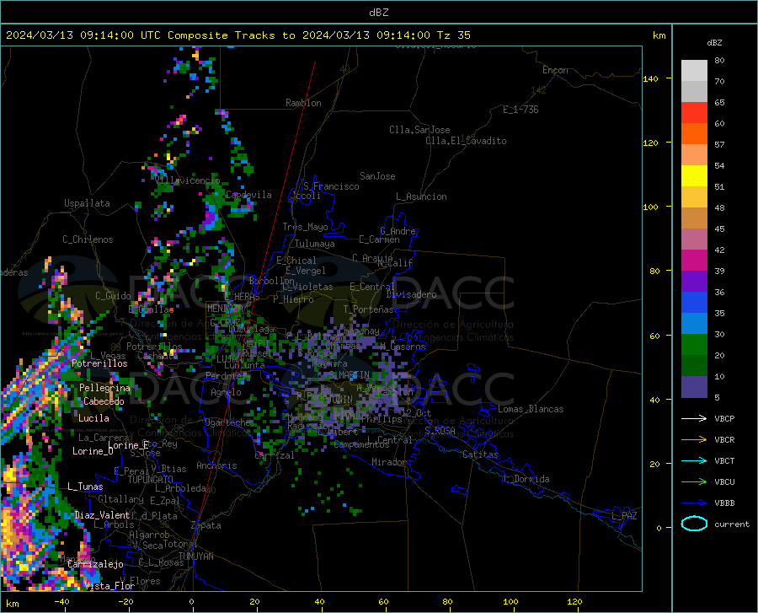Click the Lucila map label
This screenshot has height=613, width=758.
point(93,418)
